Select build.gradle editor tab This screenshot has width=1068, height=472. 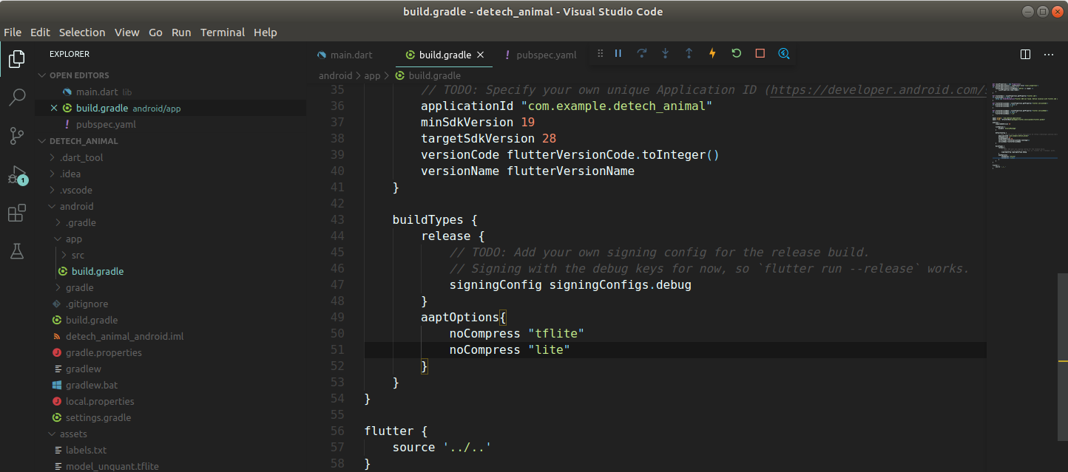click(x=445, y=55)
